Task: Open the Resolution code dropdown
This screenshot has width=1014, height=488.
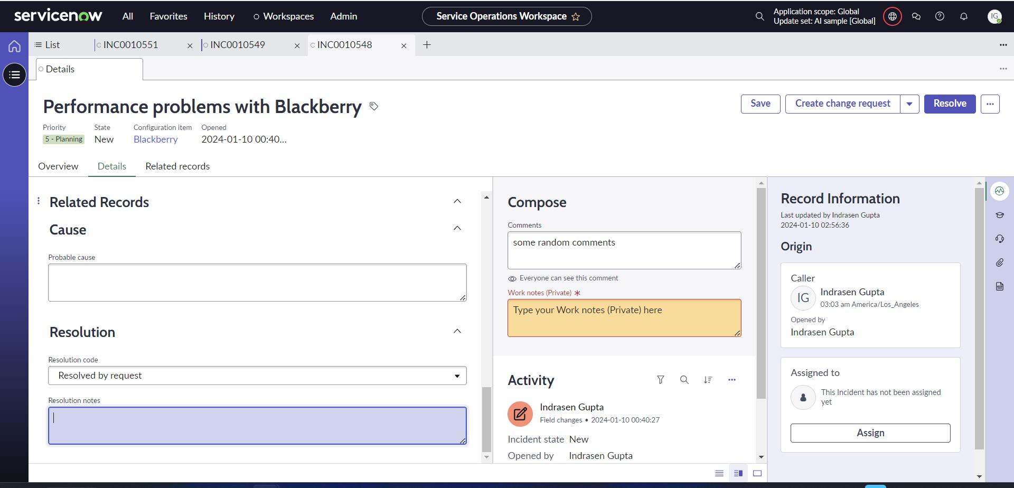Action: [257, 376]
